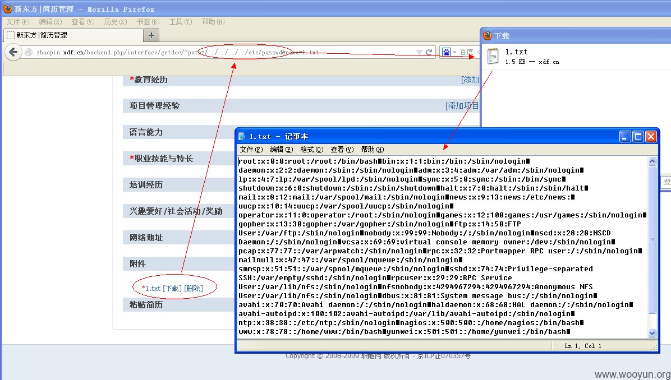Click the Notepad vertical scrollbar thumb
This screenshot has width=671, height=380.
pos(652,240)
